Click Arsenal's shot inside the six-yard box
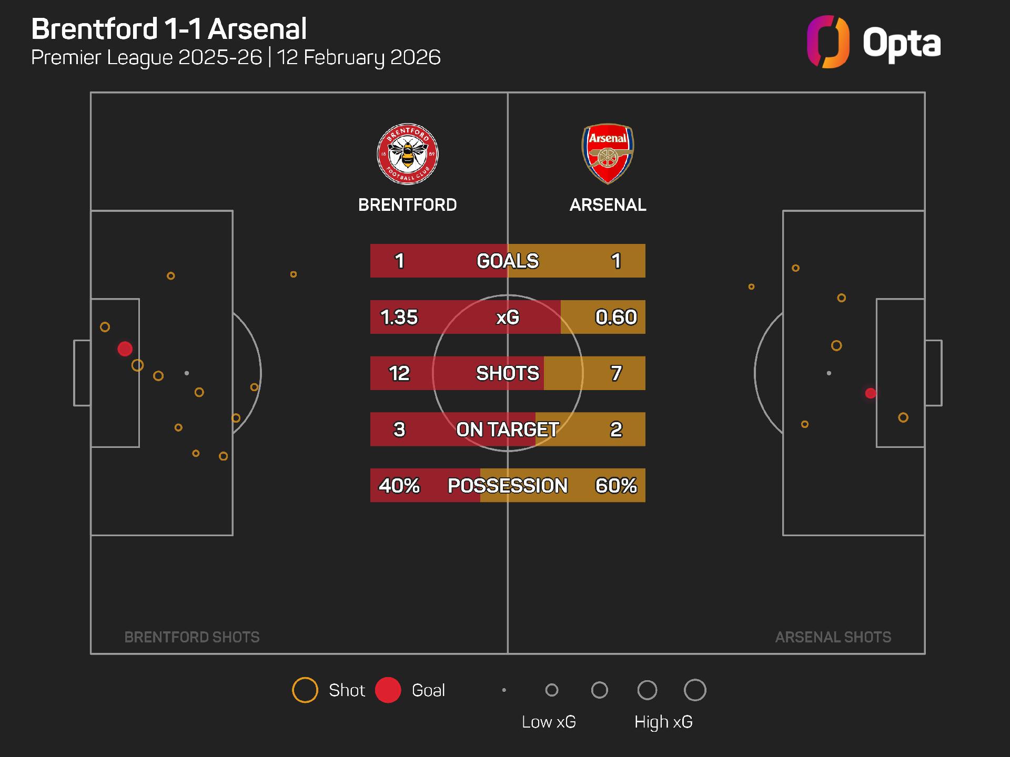This screenshot has width=1010, height=757. (x=903, y=417)
